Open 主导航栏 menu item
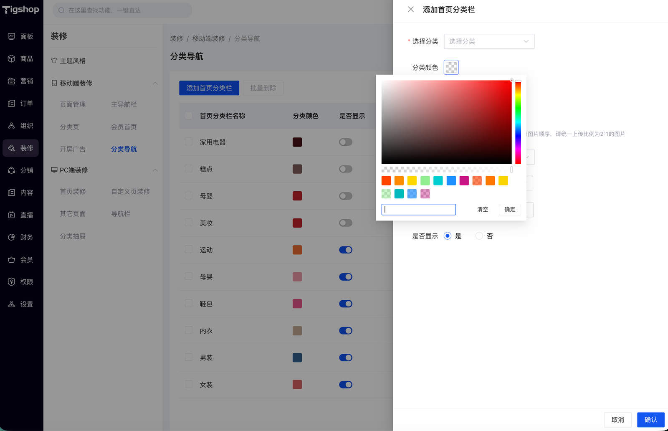 124,104
